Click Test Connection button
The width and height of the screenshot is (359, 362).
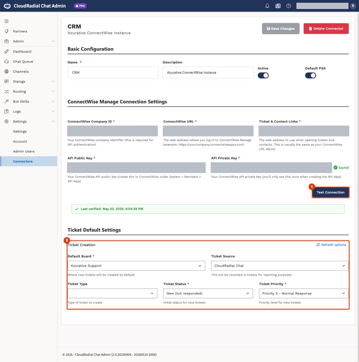click(x=331, y=192)
